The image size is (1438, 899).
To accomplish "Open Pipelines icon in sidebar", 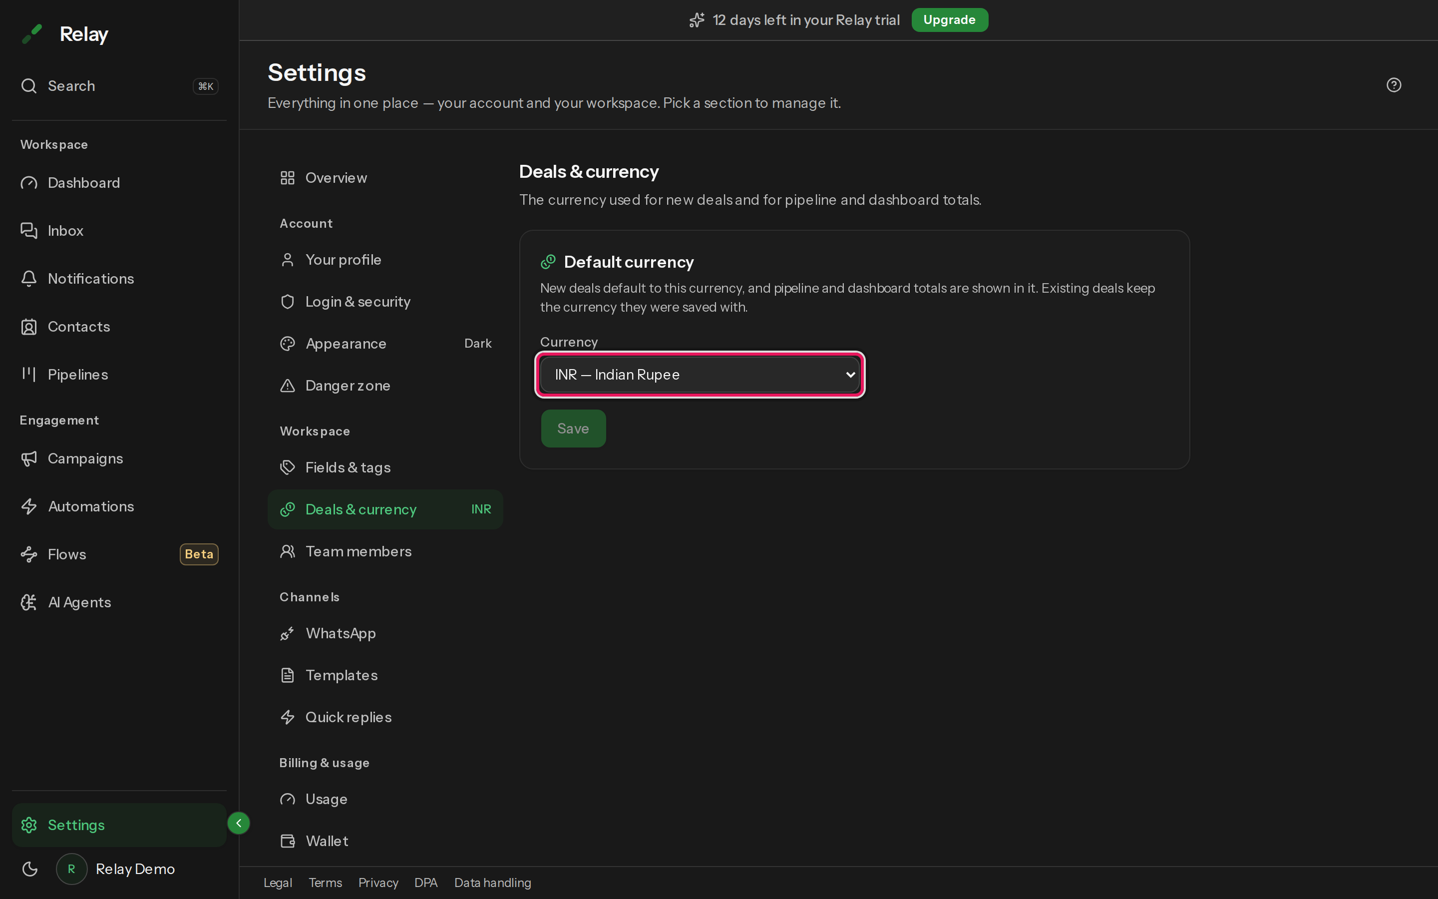I will pyautogui.click(x=28, y=374).
